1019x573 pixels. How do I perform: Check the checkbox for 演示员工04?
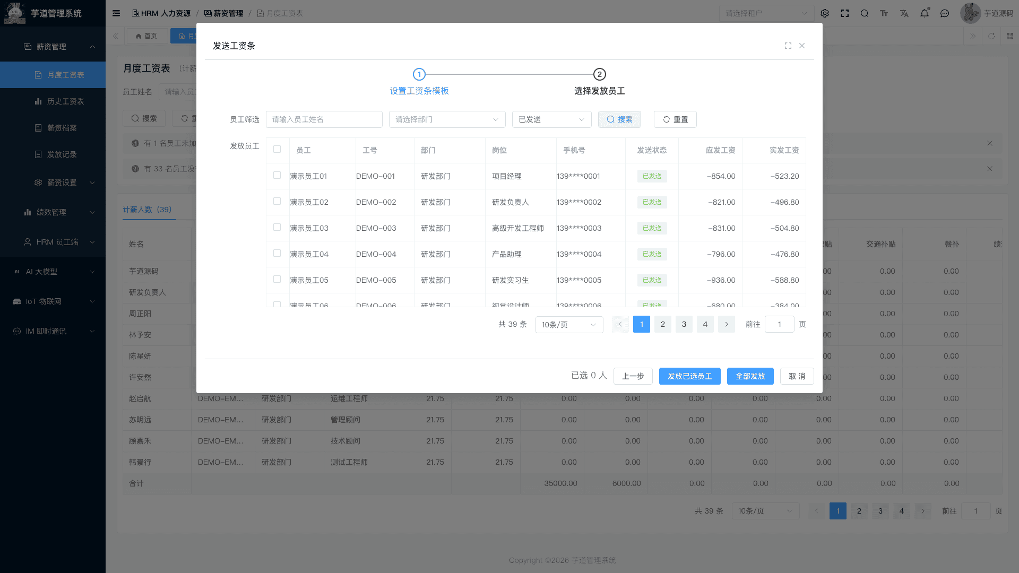(277, 253)
